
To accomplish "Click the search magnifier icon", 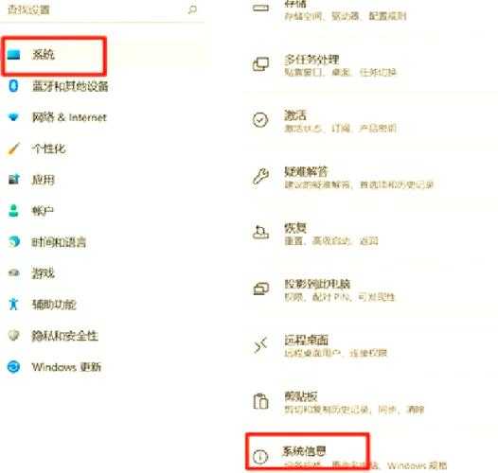I will 192,9.
